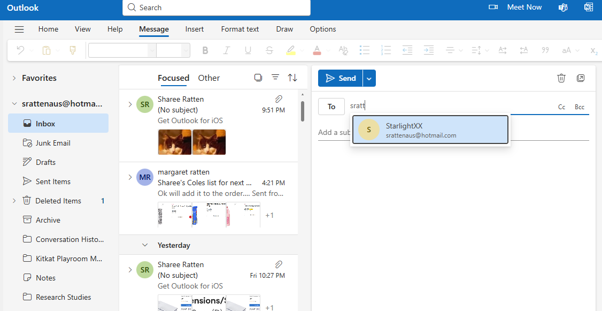Apply the red font color

pos(317,50)
